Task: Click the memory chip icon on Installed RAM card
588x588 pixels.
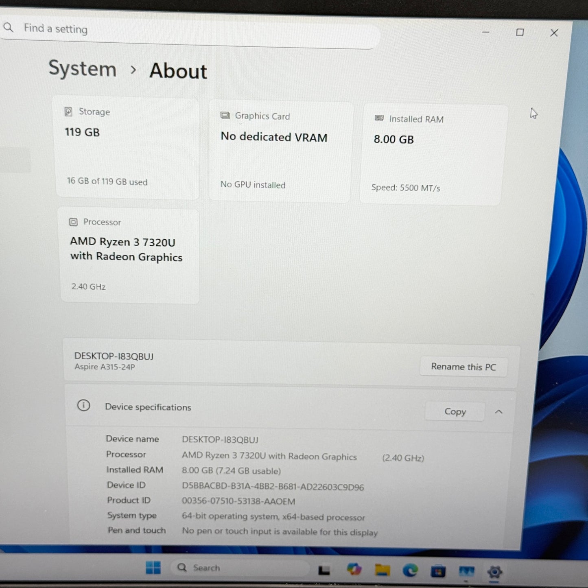Action: click(x=379, y=118)
